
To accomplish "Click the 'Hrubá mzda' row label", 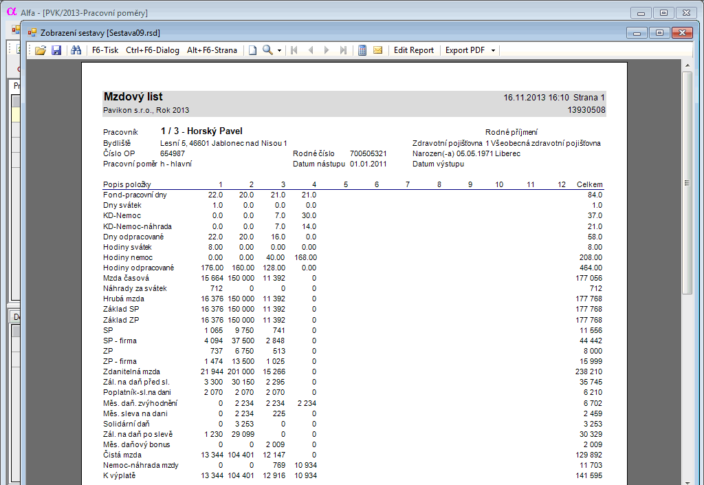I will (124, 299).
